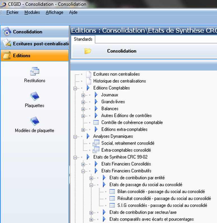Click table icon beside Contrôle de cohérence comptable
The width and height of the screenshot is (217, 223).
pyautogui.click(x=96, y=122)
